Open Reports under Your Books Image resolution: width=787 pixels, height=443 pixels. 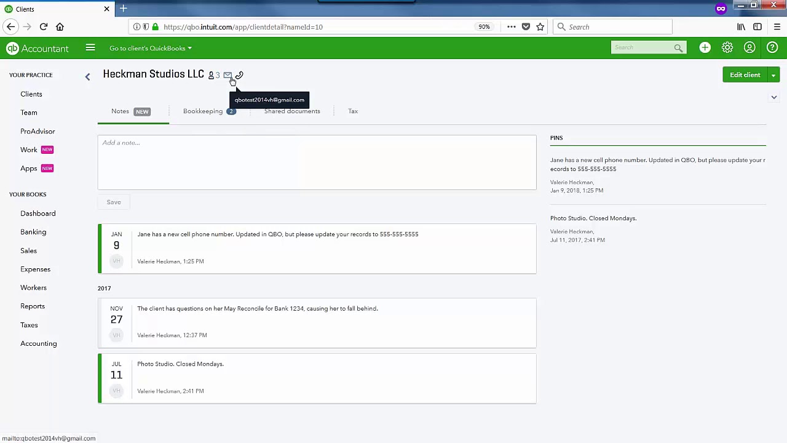pyautogui.click(x=33, y=306)
